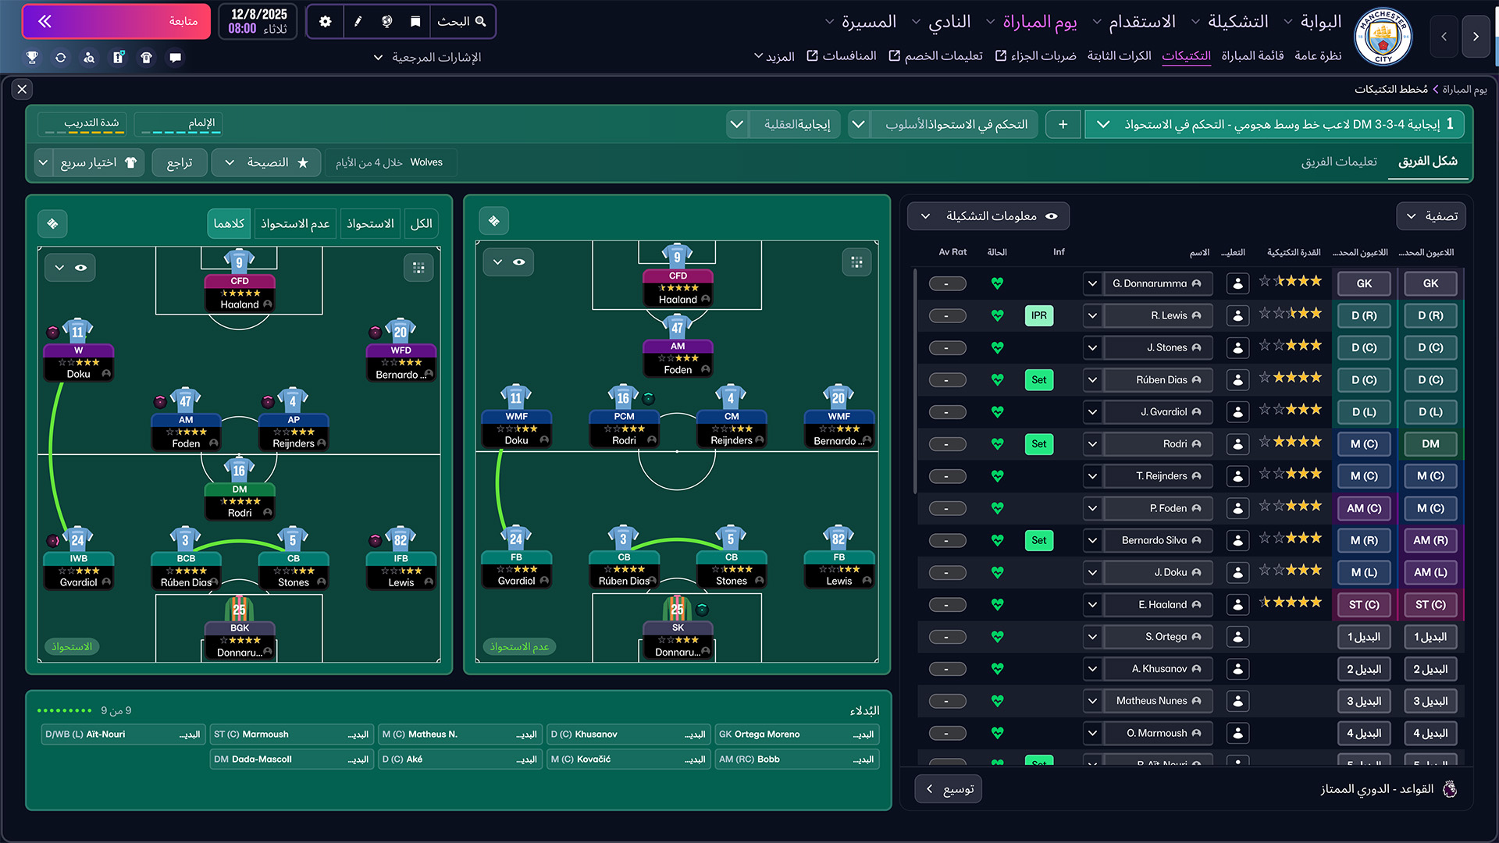
Task: Close the tactics planner with the X button
Action: 22,89
